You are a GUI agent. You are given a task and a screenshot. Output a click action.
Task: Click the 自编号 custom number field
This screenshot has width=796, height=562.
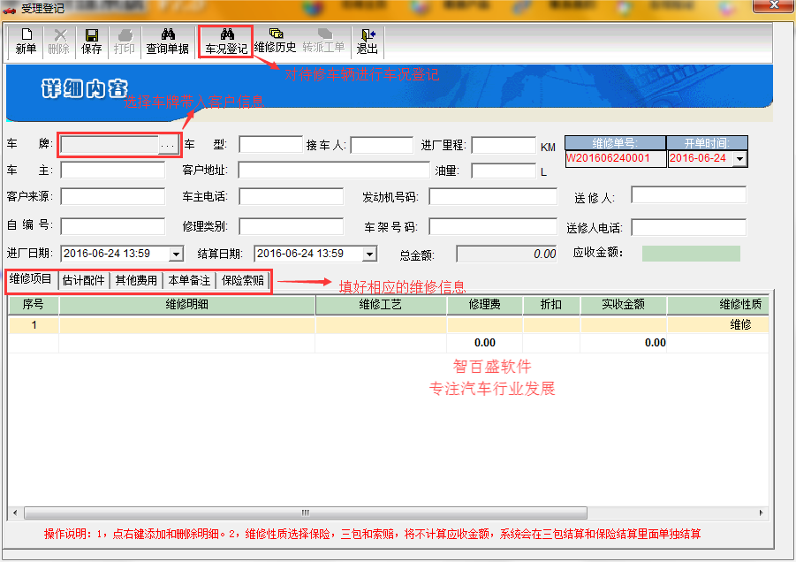coord(113,226)
